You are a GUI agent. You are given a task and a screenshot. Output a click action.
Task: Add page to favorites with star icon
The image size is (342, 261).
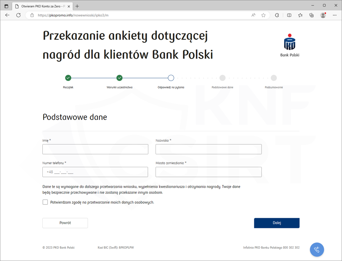[x=263, y=15]
